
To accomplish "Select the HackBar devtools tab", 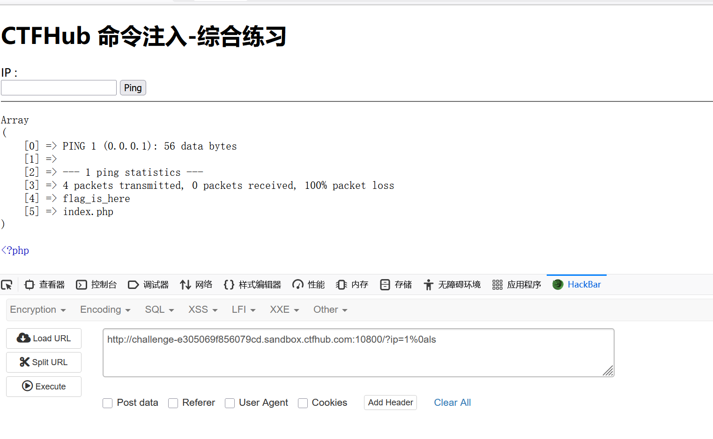I will coord(577,285).
